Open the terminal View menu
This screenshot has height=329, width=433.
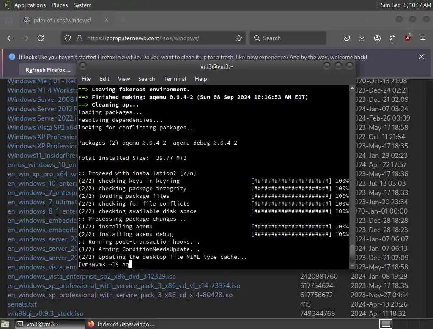tap(124, 79)
